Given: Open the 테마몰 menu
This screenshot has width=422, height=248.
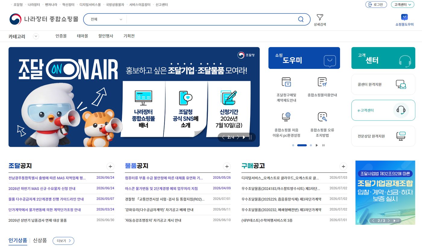Looking at the screenshot, I should tap(82, 36).
